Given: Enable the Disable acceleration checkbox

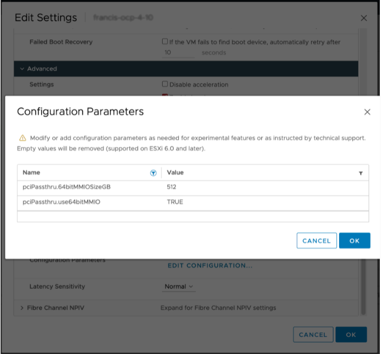Looking at the screenshot, I should point(165,84).
